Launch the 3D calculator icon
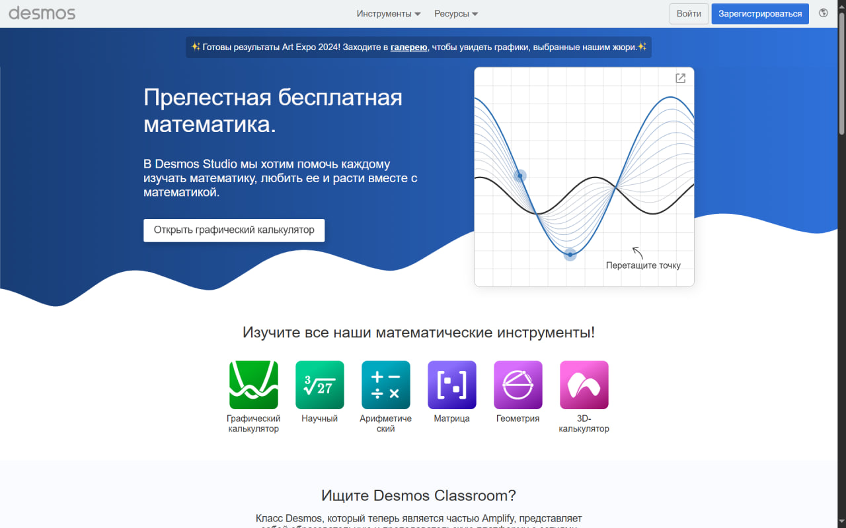 click(x=584, y=385)
